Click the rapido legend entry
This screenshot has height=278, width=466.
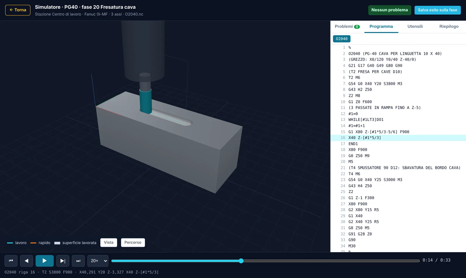pyautogui.click(x=40, y=243)
